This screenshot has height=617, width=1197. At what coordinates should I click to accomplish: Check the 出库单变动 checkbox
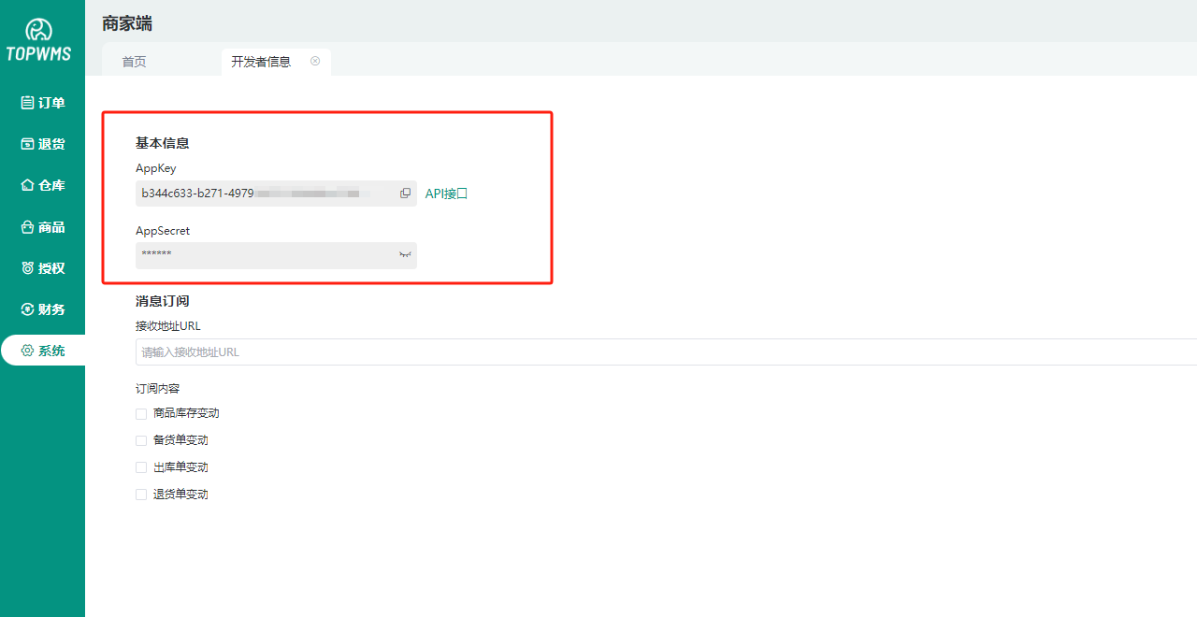(x=141, y=467)
